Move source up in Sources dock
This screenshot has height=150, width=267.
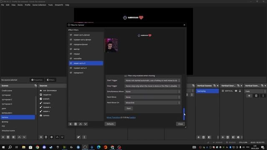(x=57, y=137)
